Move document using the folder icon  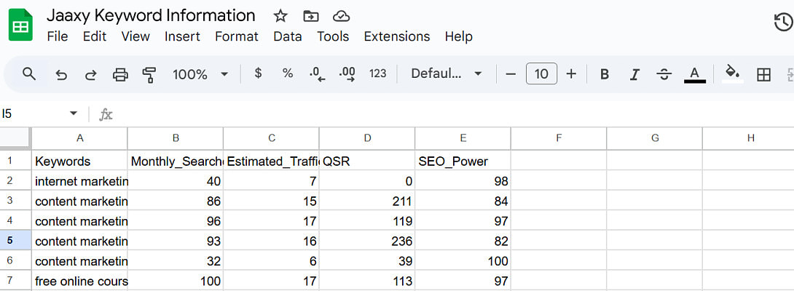pos(310,16)
